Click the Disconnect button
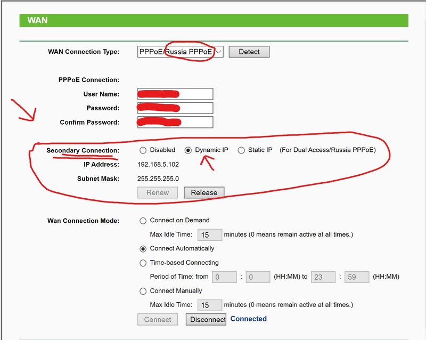Viewport: 426px width, 340px height. 207,319
